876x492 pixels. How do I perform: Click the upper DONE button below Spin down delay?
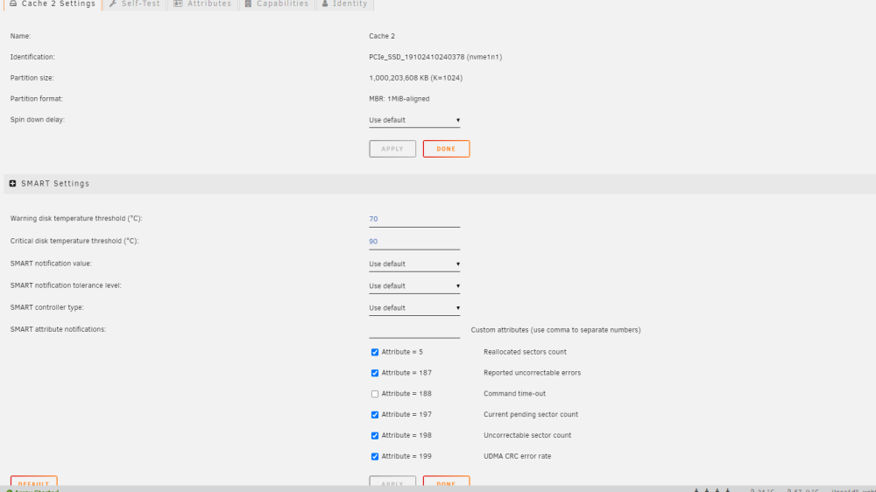[446, 149]
